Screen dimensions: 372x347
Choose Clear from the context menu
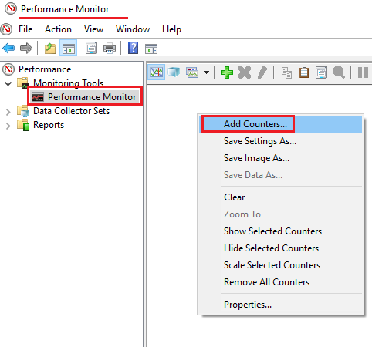[x=281, y=197]
